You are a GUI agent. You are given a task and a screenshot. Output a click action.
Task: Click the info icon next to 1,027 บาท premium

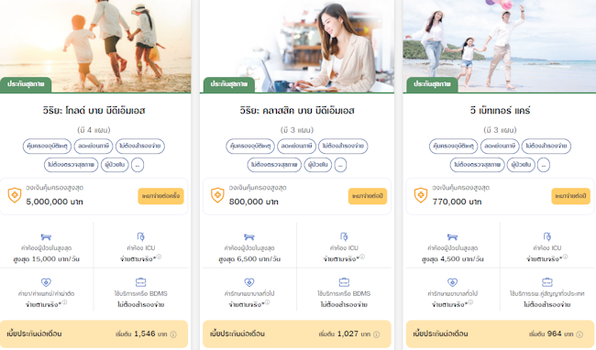click(x=376, y=334)
